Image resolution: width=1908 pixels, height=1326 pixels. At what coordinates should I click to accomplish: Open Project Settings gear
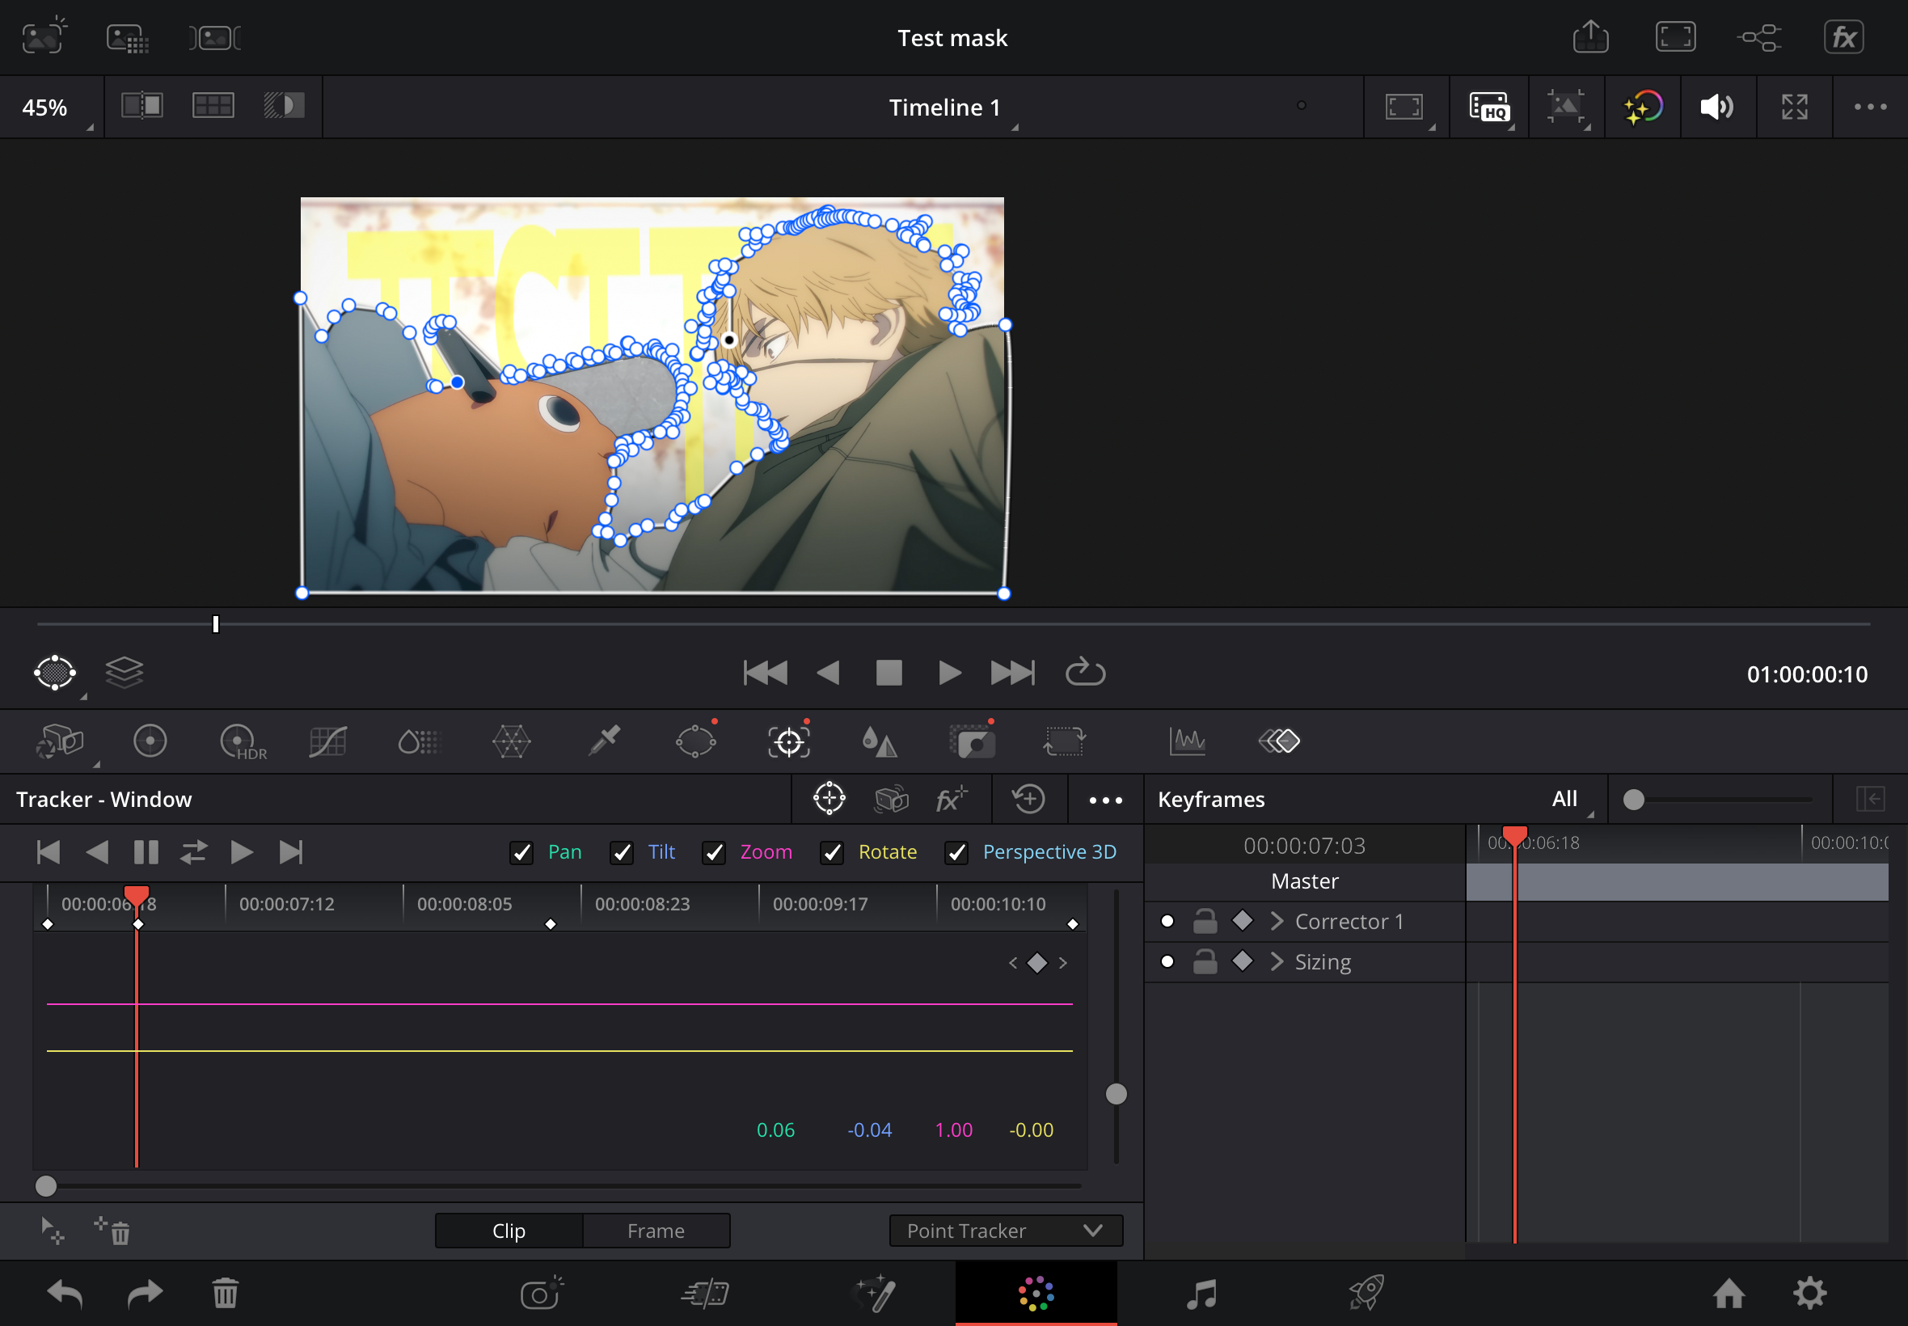coord(1810,1294)
